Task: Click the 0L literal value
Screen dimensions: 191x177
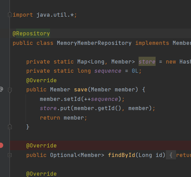Action: tap(135, 71)
